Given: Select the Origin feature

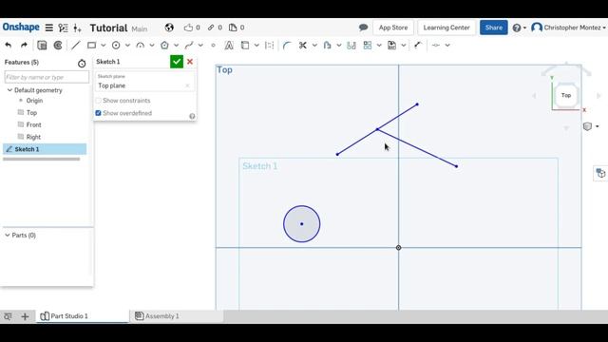Looking at the screenshot, I should (x=34, y=101).
